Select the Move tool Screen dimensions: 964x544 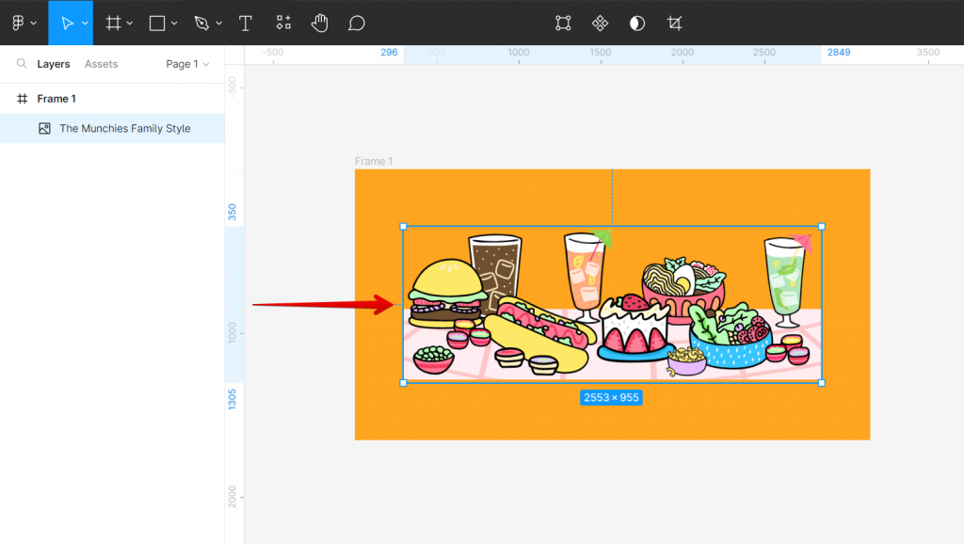coord(66,23)
